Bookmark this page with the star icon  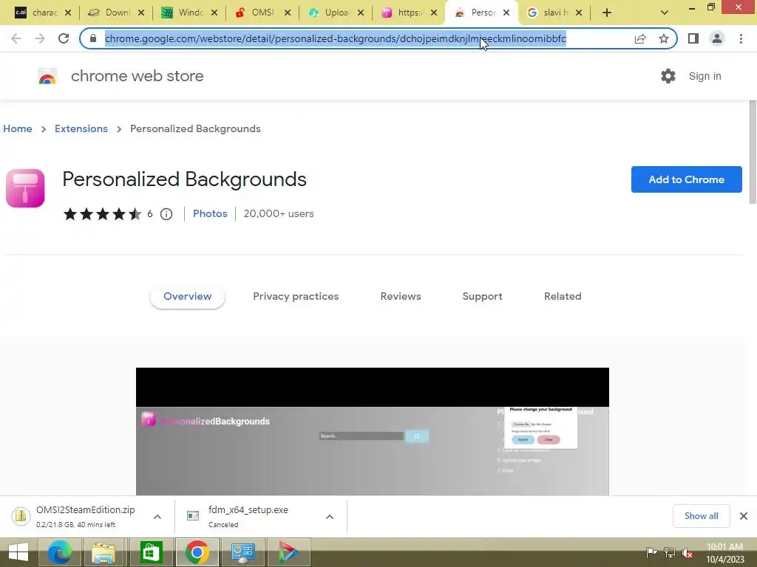(664, 38)
